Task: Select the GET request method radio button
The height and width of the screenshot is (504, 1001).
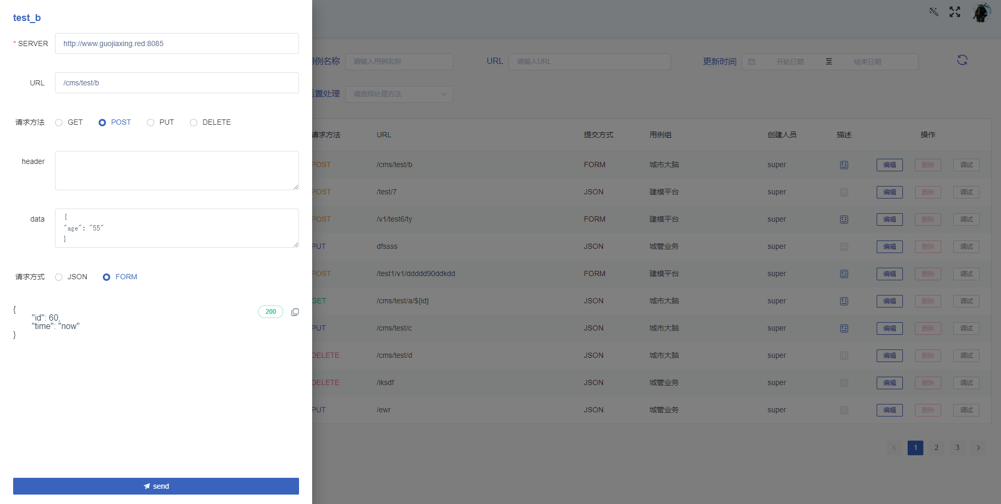Action: tap(58, 122)
